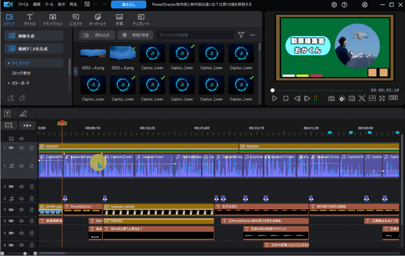The image size is (405, 256).
Task: Open settings gear in title bar
Action: (334, 5)
